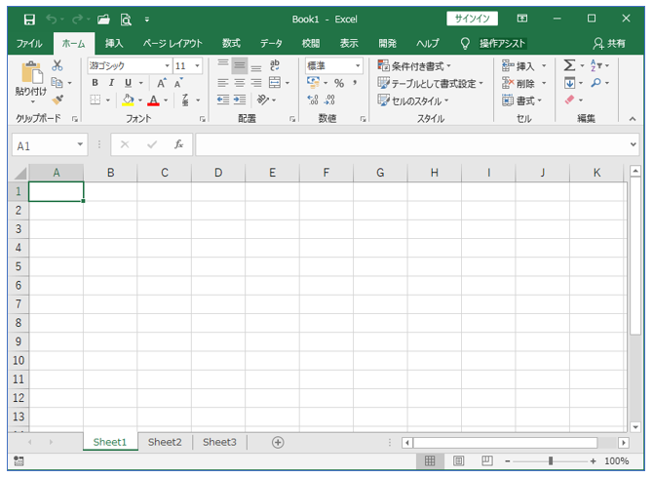The height and width of the screenshot is (478, 653).
Task: Toggle Top Align button
Action: pyautogui.click(x=223, y=64)
